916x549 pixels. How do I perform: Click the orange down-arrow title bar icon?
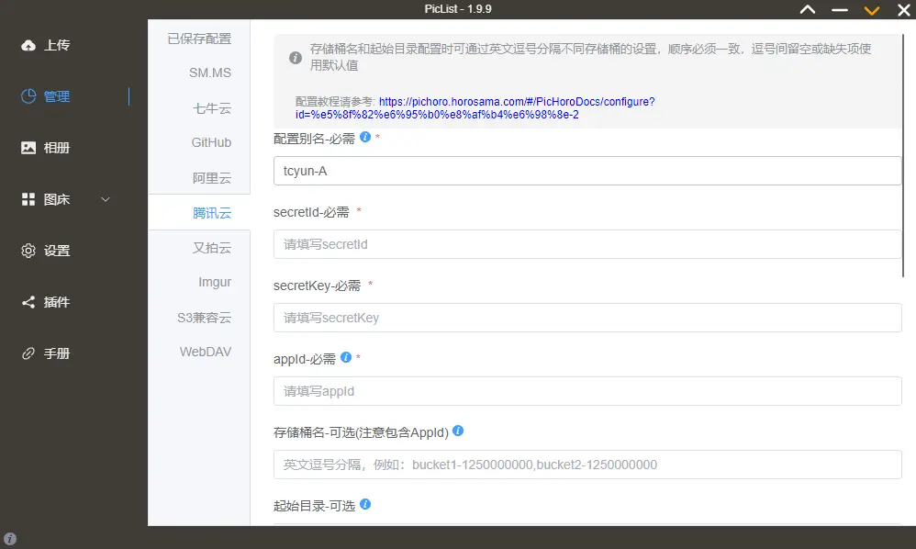(x=872, y=10)
